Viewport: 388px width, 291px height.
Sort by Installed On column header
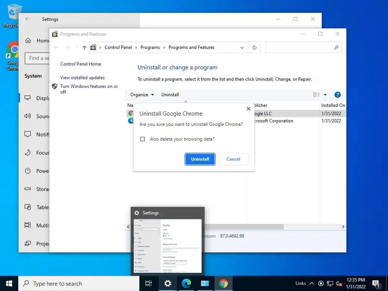click(332, 105)
